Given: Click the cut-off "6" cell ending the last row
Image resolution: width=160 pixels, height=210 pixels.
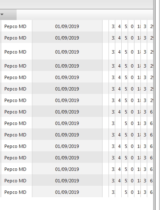Looking at the screenshot, I should [150, 192].
